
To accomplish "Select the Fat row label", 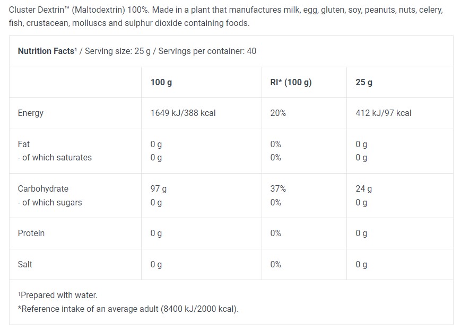I will 24,144.
